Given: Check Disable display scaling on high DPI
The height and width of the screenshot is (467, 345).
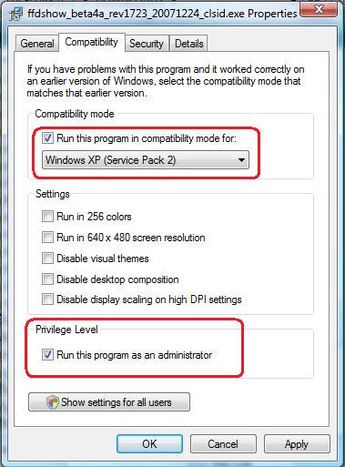Looking at the screenshot, I should pyautogui.click(x=47, y=299).
